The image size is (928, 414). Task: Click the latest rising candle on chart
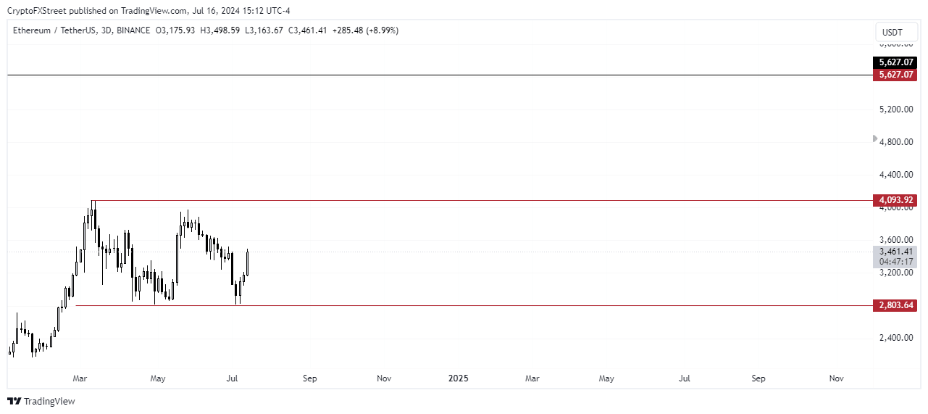pos(248,263)
